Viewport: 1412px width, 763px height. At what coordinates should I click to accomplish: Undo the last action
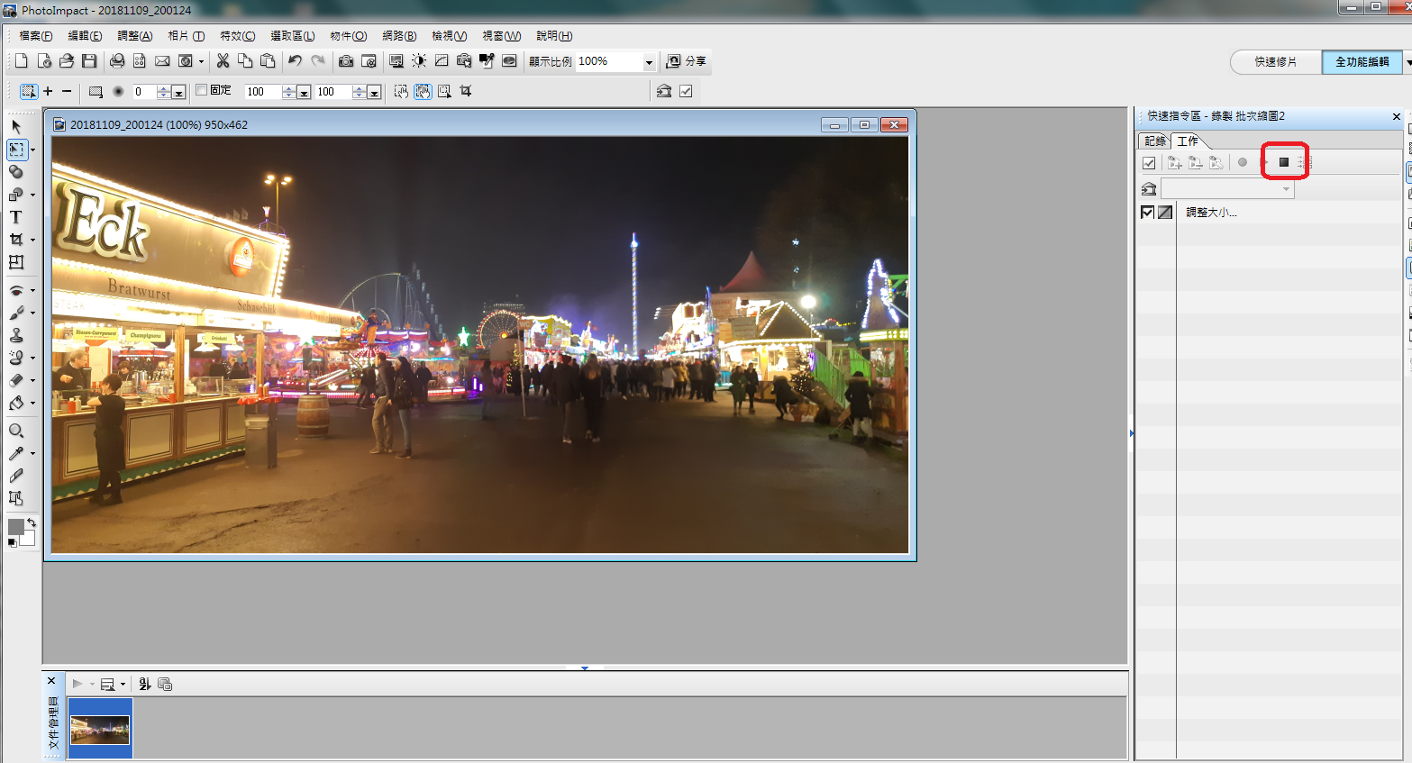click(x=295, y=61)
